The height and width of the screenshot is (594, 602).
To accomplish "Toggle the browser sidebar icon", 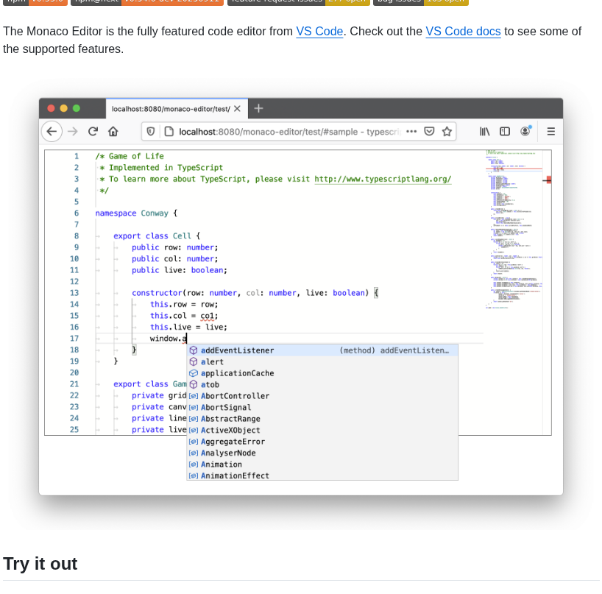I will [504, 132].
